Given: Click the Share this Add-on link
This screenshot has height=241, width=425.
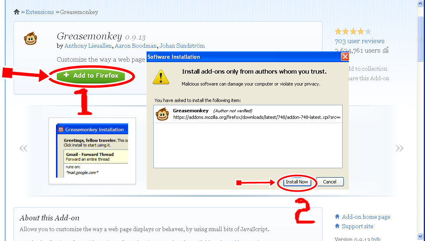Looking at the screenshot, I should click(x=369, y=78).
